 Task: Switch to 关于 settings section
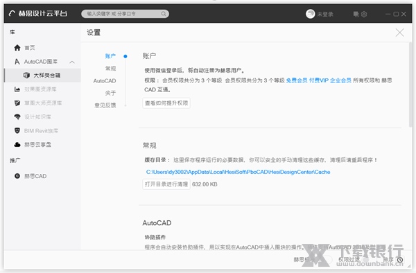pos(110,93)
